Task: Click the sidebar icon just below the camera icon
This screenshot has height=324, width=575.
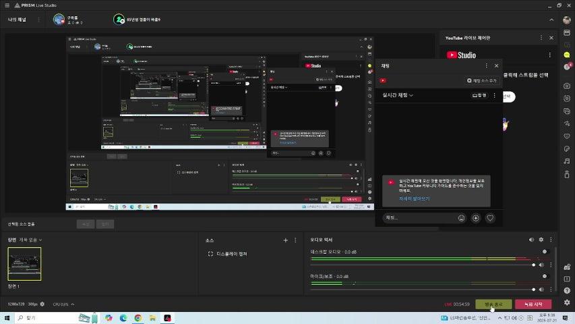Action: pos(567,98)
